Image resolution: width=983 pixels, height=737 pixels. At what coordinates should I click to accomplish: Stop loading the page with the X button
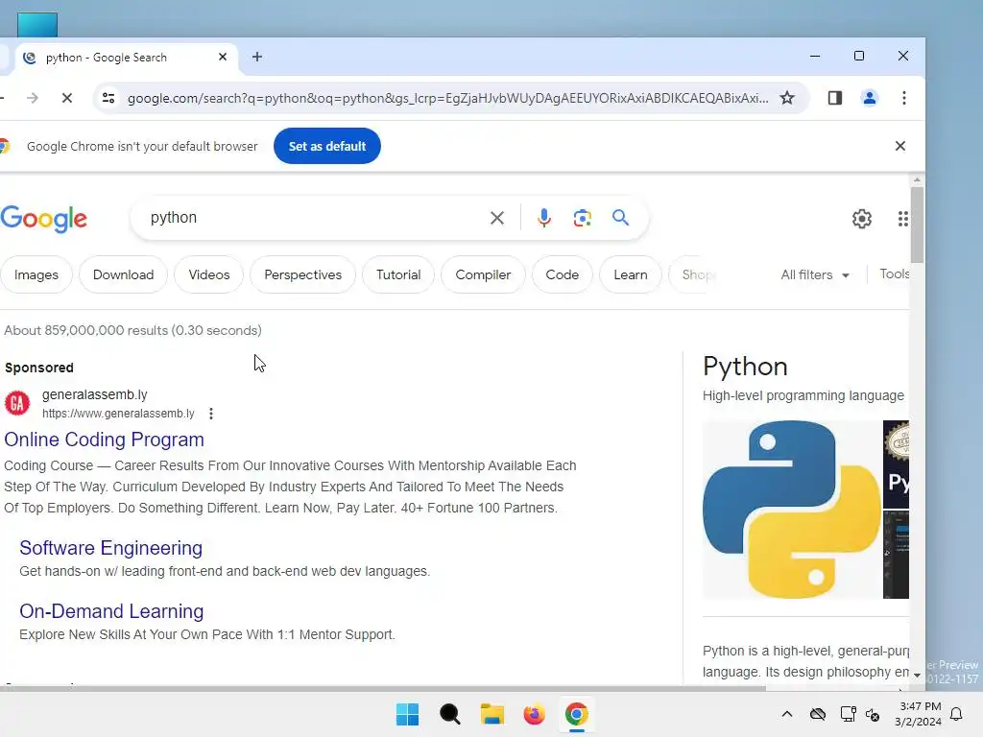click(67, 98)
